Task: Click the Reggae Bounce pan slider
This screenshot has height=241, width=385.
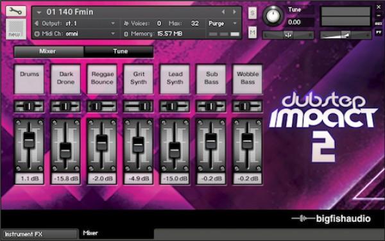Action: (x=102, y=106)
